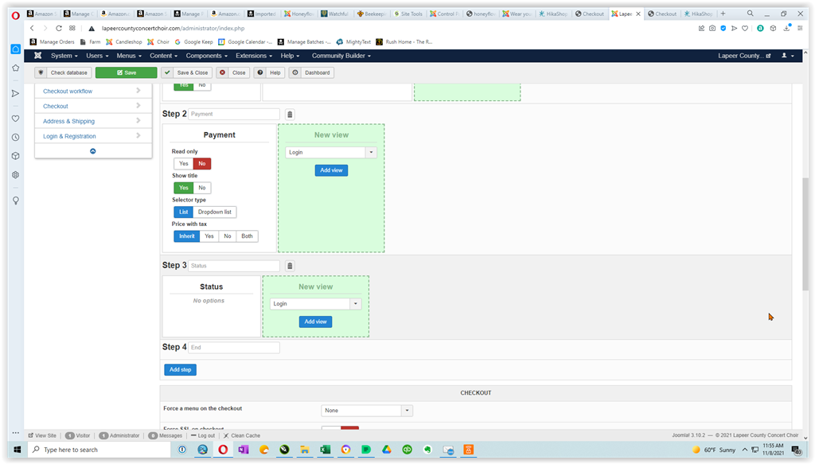
Task: Open browser tab search magnifier
Action: pos(750,14)
